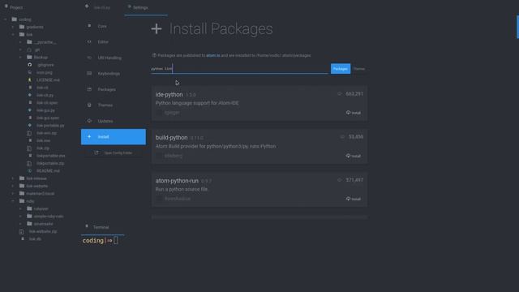Viewport: 519px width, 292px height.
Task: Select the Terminal panel tab
Action: tap(103, 227)
